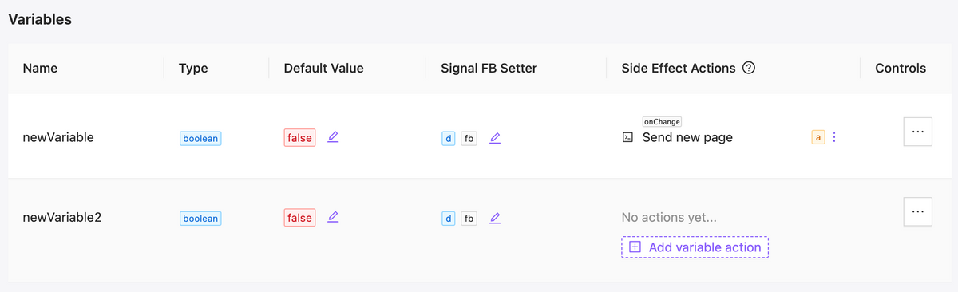Screen dimensions: 958x292
Task: Click the orange 'a' badge
Action: tap(817, 137)
